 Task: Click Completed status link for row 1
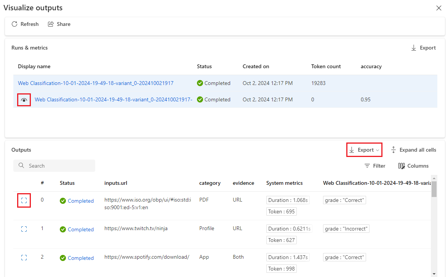(80, 229)
